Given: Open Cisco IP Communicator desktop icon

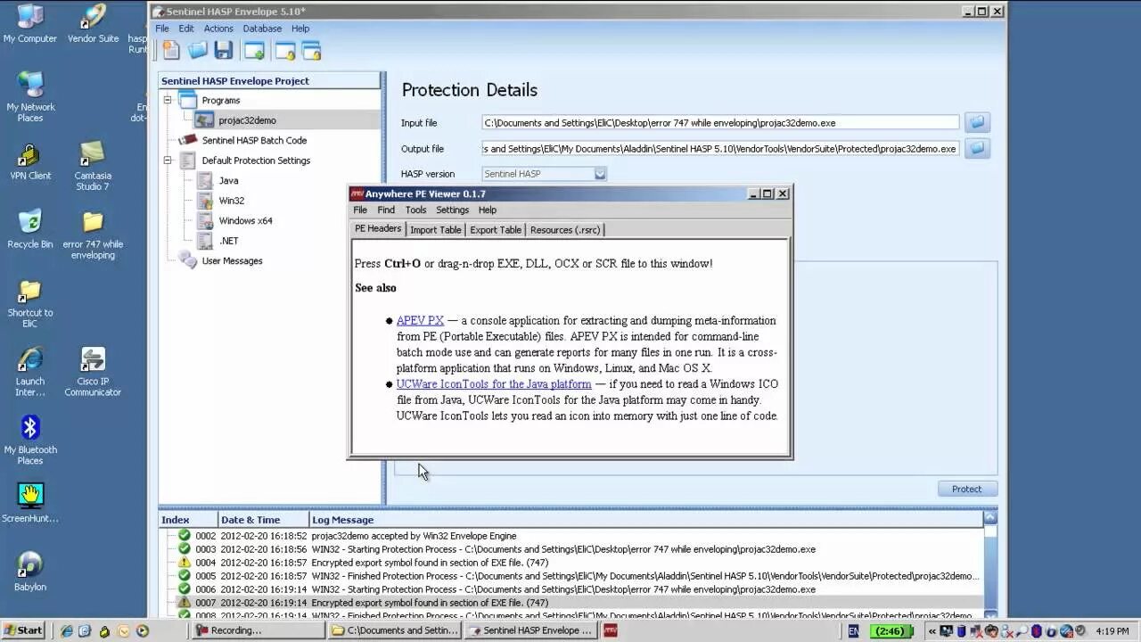Looking at the screenshot, I should (93, 372).
